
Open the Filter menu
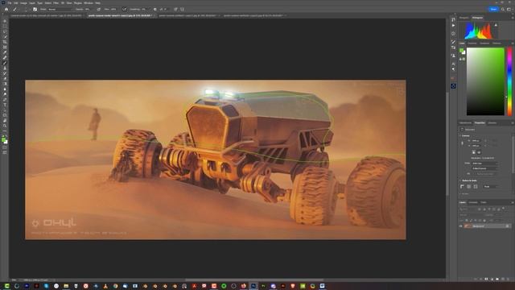(x=56, y=2)
